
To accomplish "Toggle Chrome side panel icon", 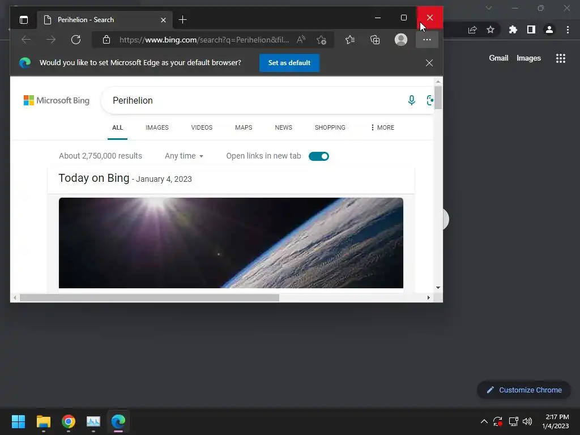I will tap(531, 29).
